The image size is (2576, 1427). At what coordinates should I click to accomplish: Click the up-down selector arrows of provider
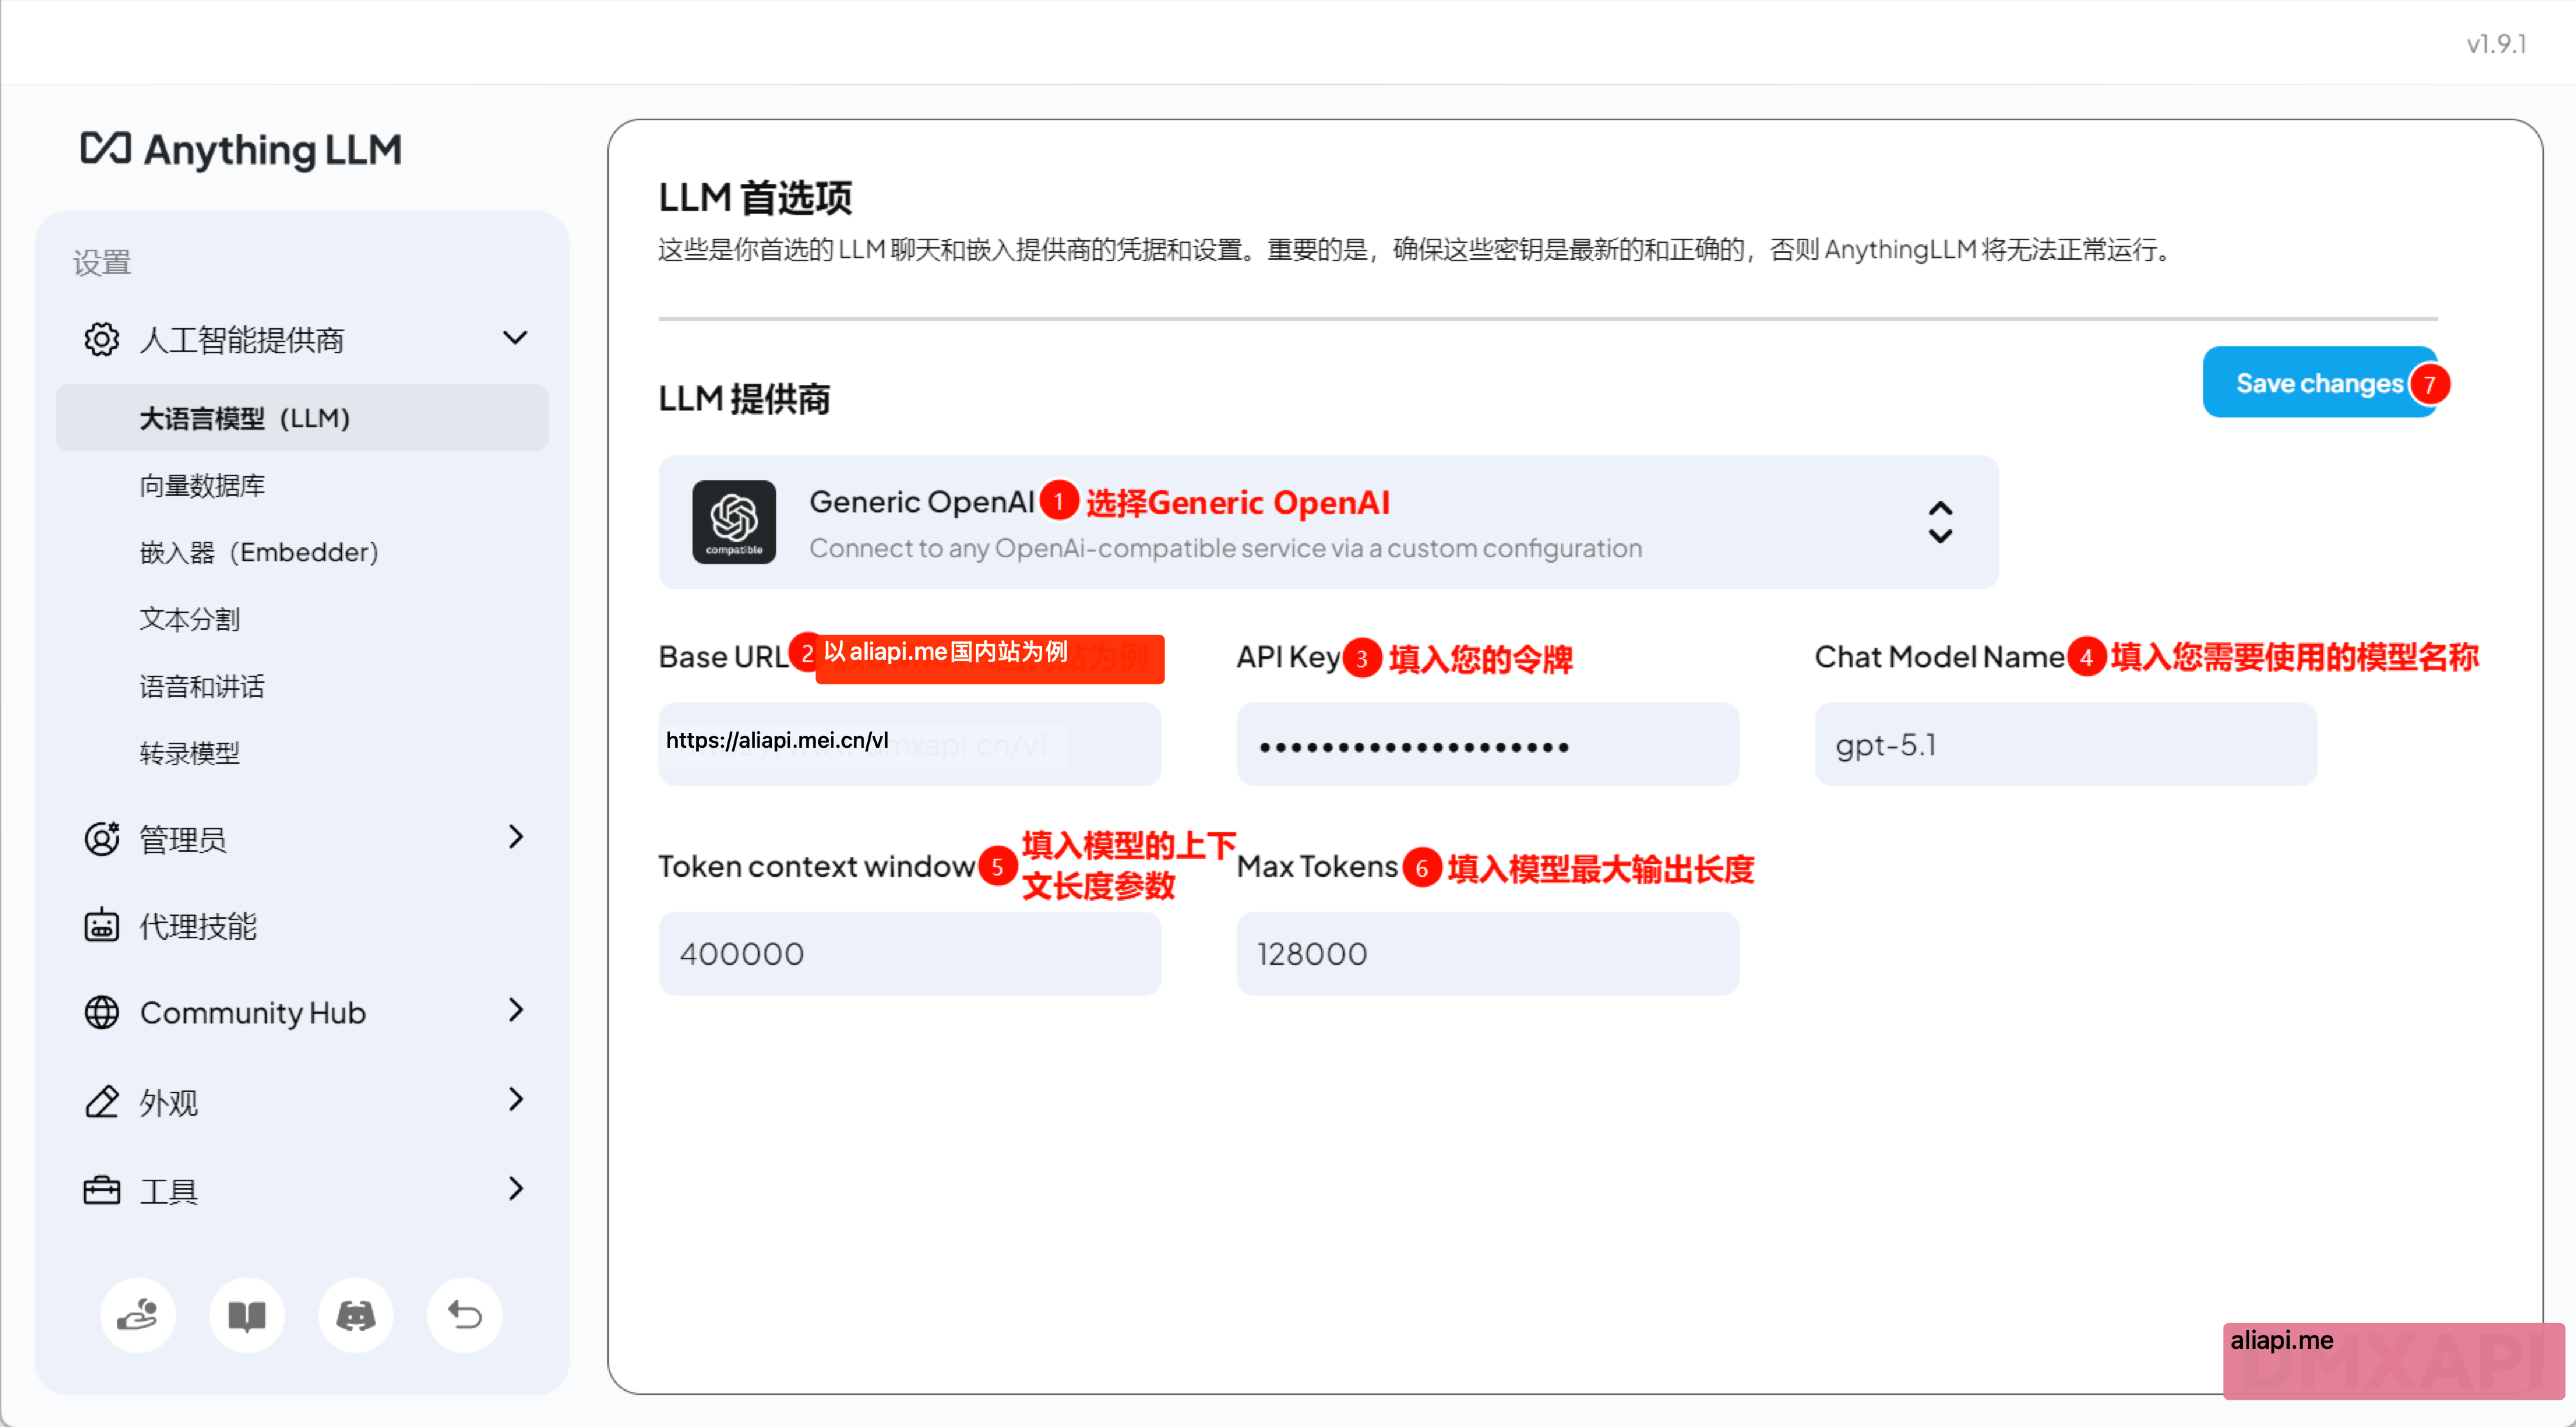point(1940,522)
